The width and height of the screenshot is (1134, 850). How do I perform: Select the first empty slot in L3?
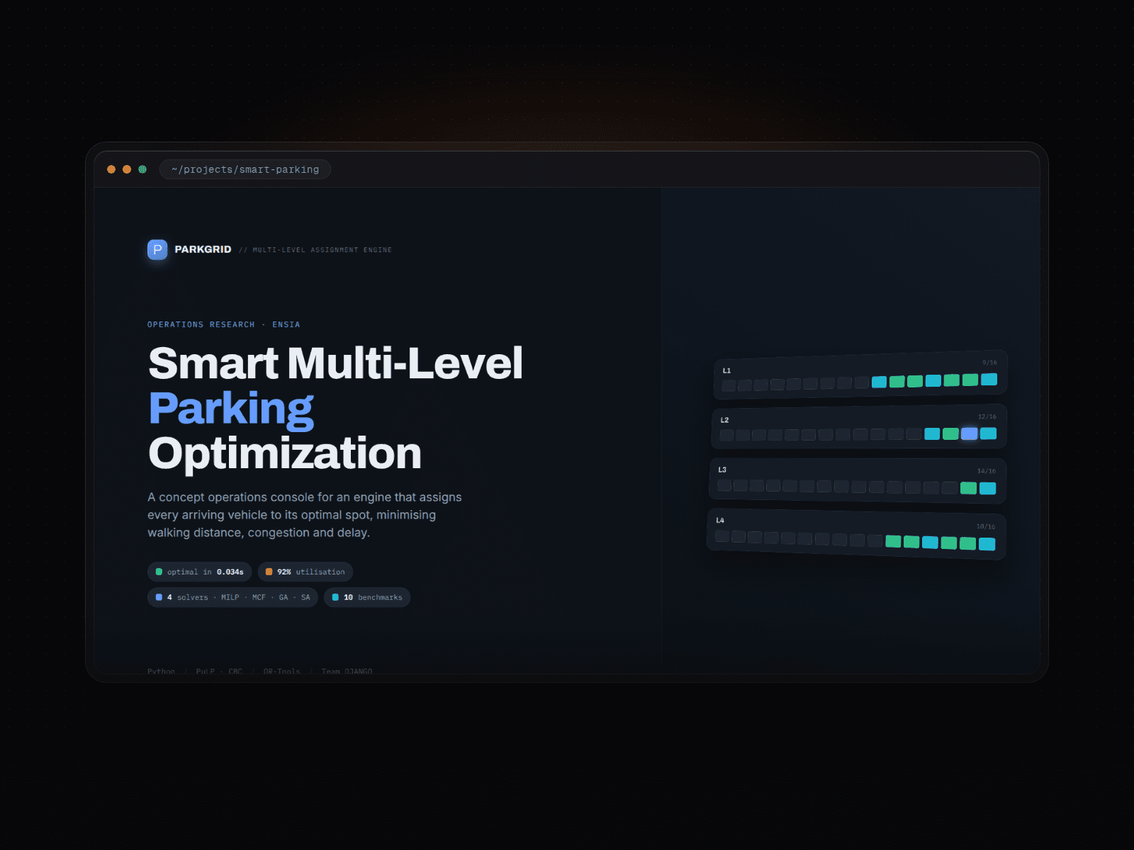click(724, 485)
